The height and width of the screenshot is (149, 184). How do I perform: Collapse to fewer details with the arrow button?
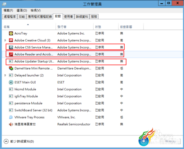coord(6,141)
